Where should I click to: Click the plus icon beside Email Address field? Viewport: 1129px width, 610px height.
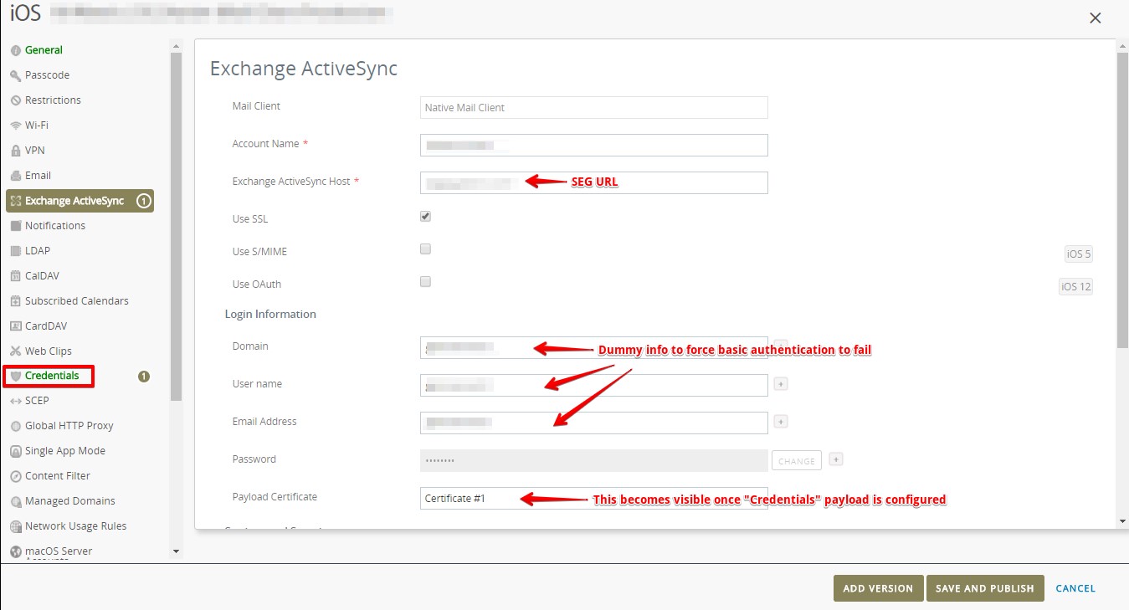[780, 422]
